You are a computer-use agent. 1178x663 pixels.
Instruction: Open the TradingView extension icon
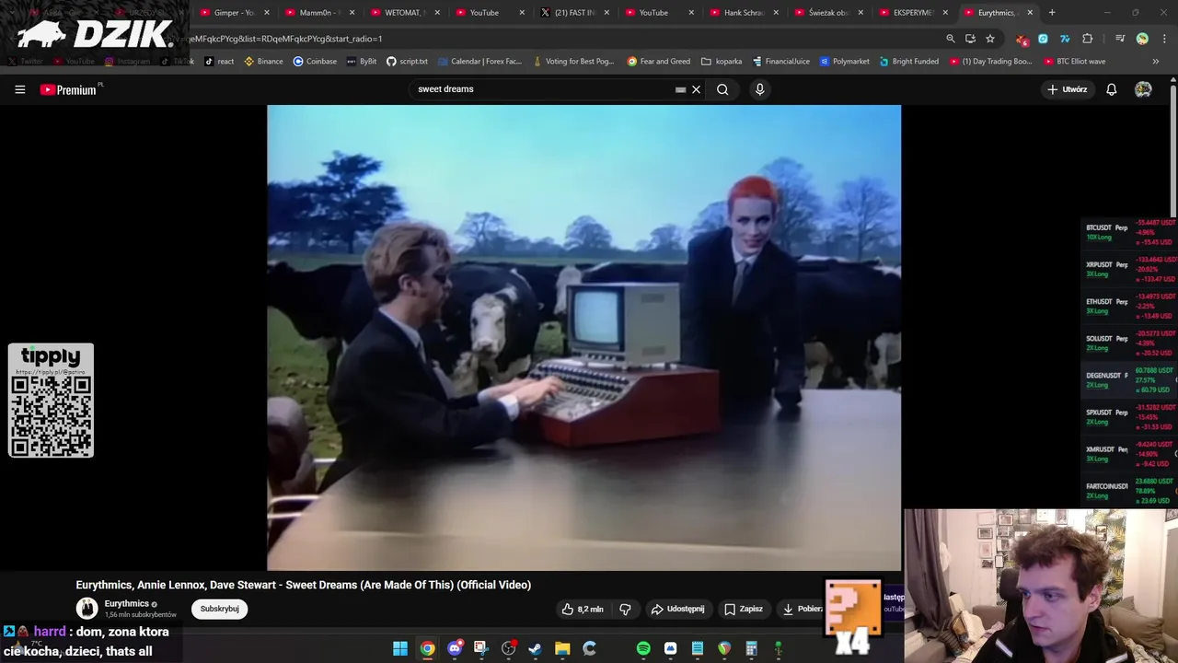[x=1065, y=39]
